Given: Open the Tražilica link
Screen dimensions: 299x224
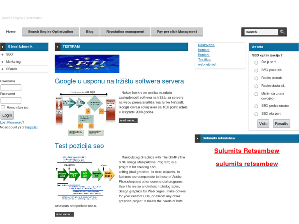Looking at the screenshot, I should point(204,60).
